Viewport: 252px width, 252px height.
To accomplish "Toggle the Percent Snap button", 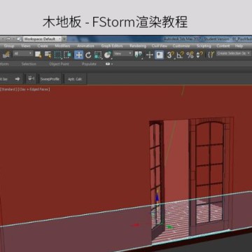I will coord(190,55).
